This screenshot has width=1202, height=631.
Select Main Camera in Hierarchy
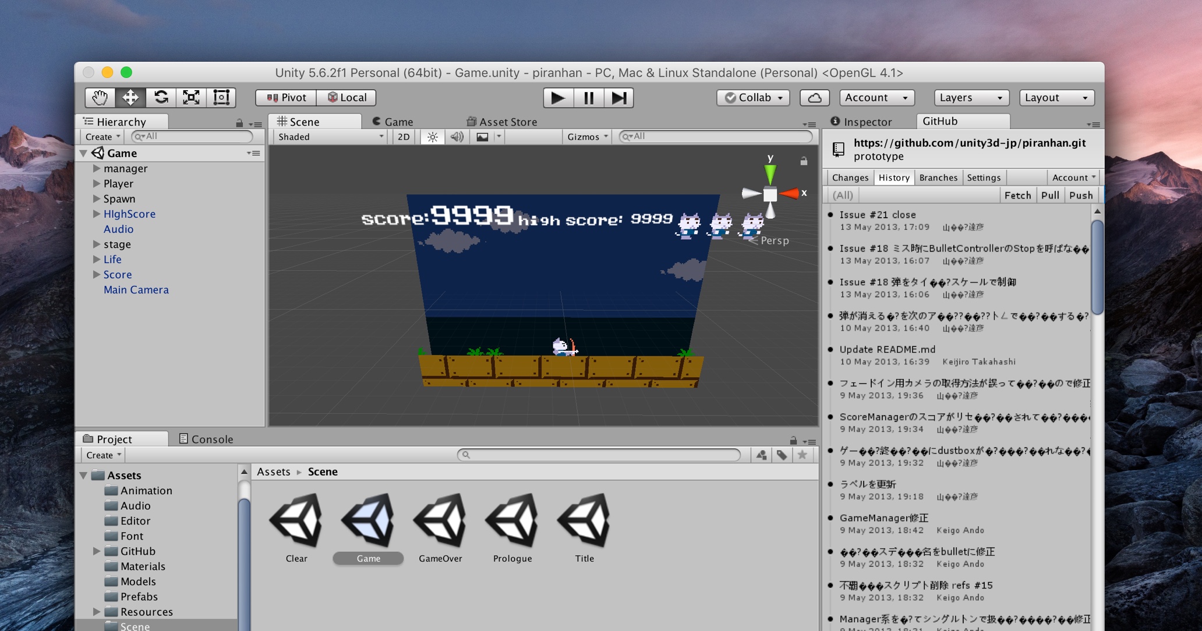tap(136, 289)
